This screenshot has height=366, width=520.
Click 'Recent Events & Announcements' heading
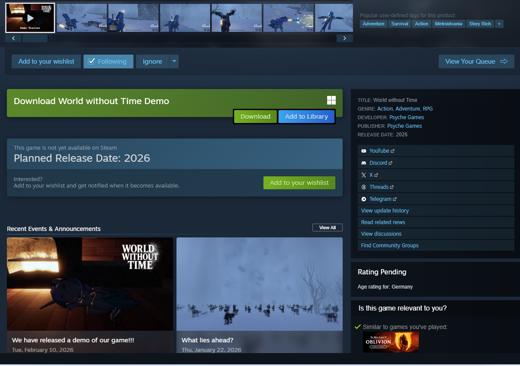54,229
